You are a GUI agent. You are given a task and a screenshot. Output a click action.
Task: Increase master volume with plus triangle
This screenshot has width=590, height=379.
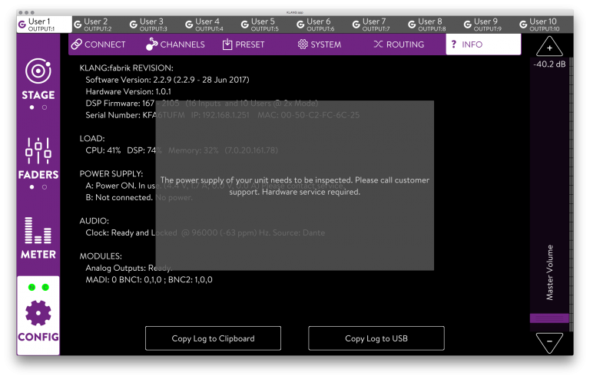tap(549, 47)
